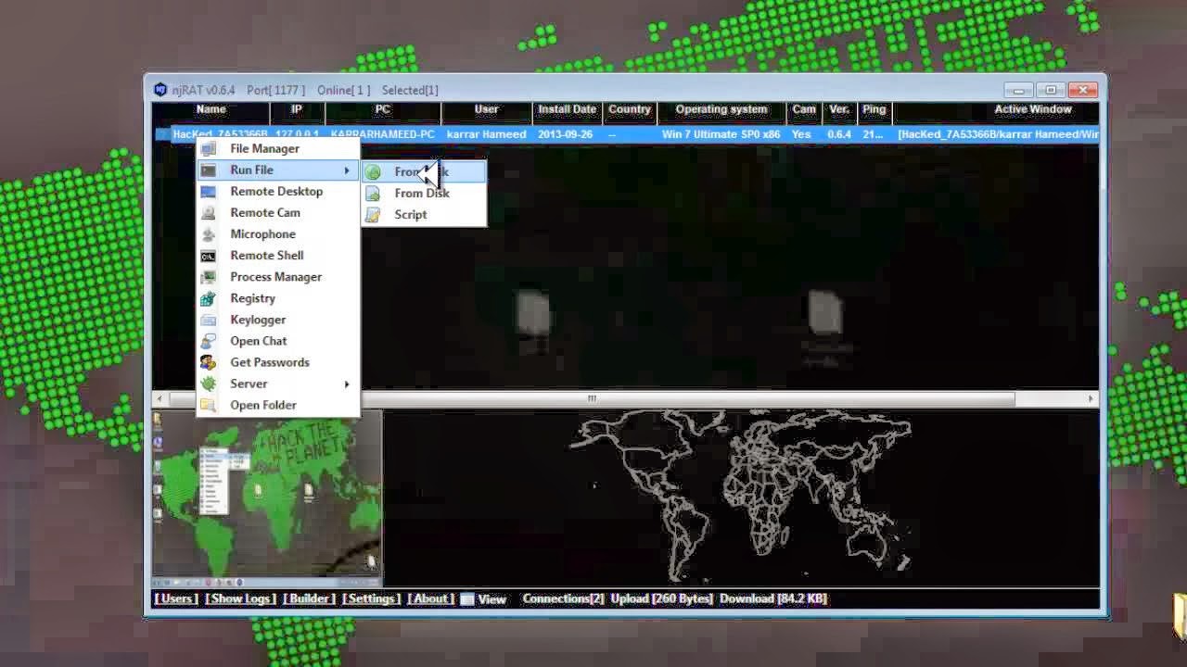This screenshot has height=667, width=1187.
Task: Sort by the Ping column header
Action: 874,109
